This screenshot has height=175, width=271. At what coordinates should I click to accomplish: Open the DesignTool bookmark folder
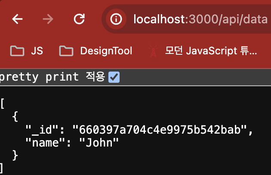[95, 51]
